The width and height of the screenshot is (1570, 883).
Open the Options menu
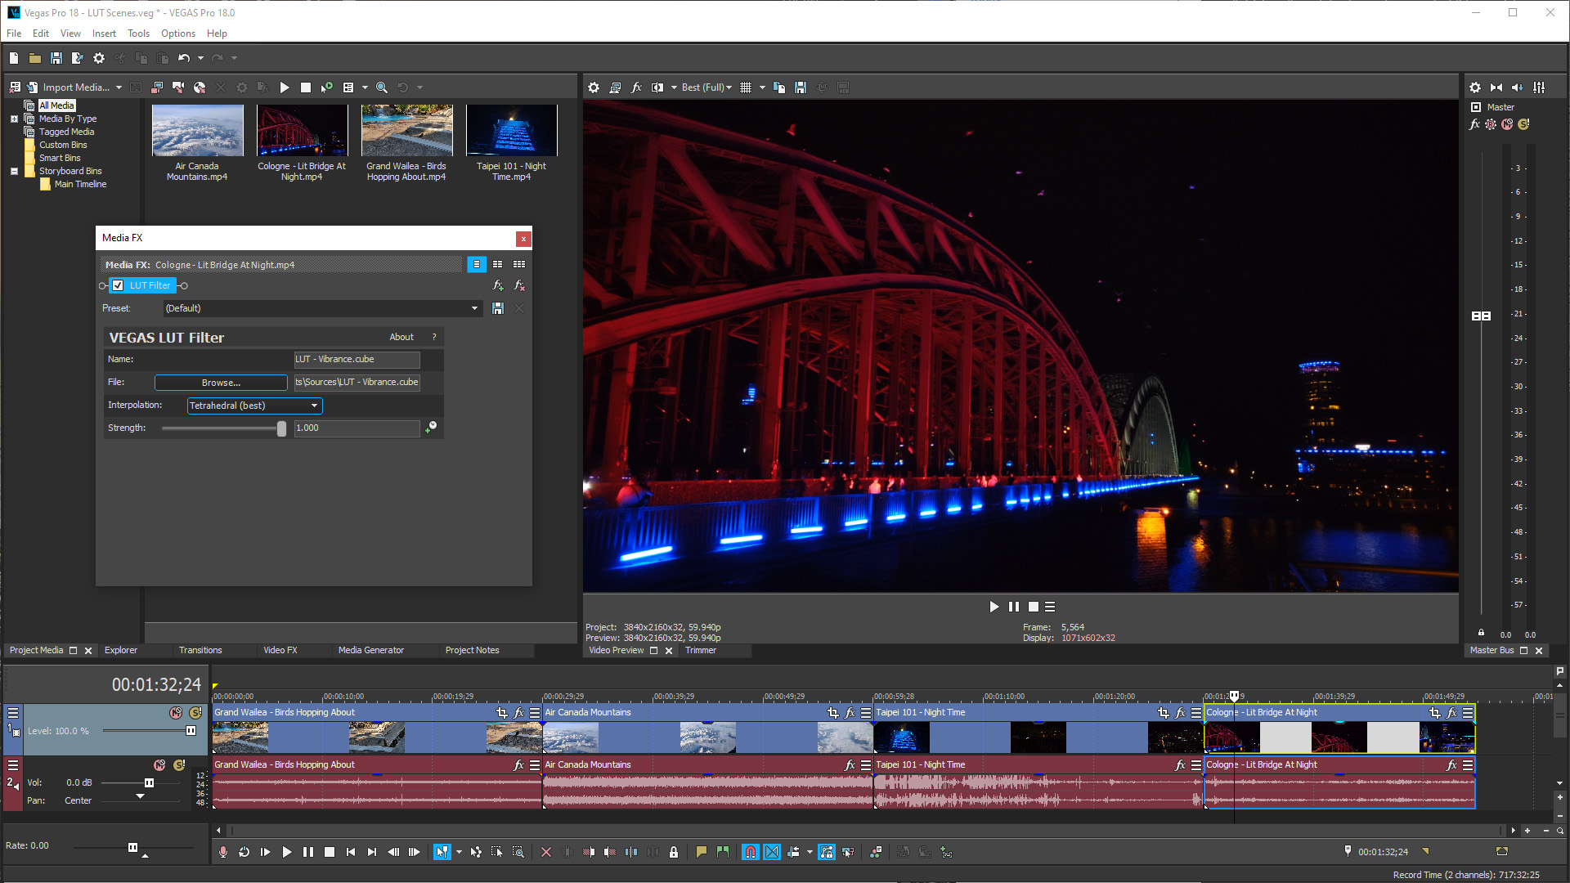tap(177, 34)
